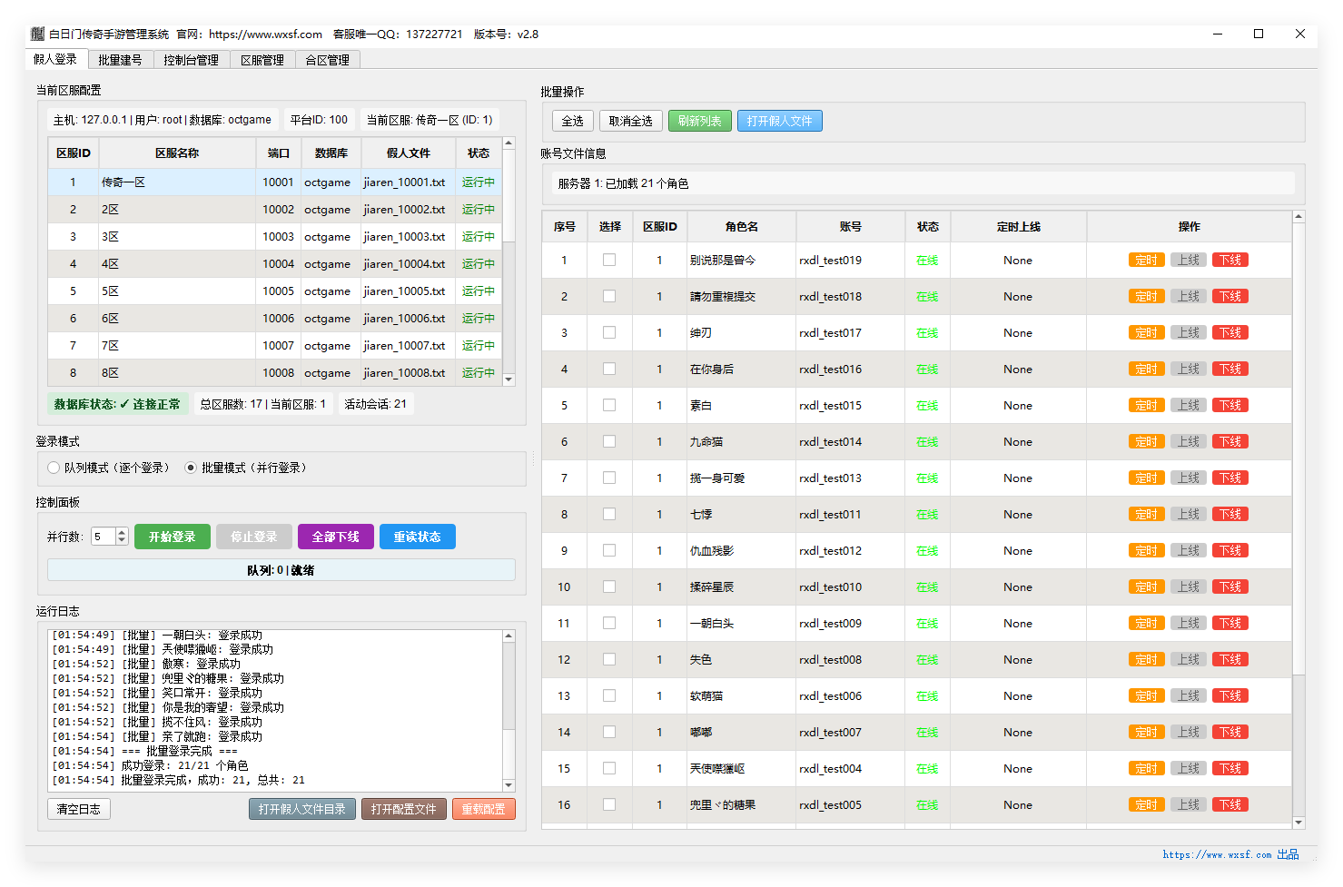Refresh the list with 刷新列表

coord(699,121)
